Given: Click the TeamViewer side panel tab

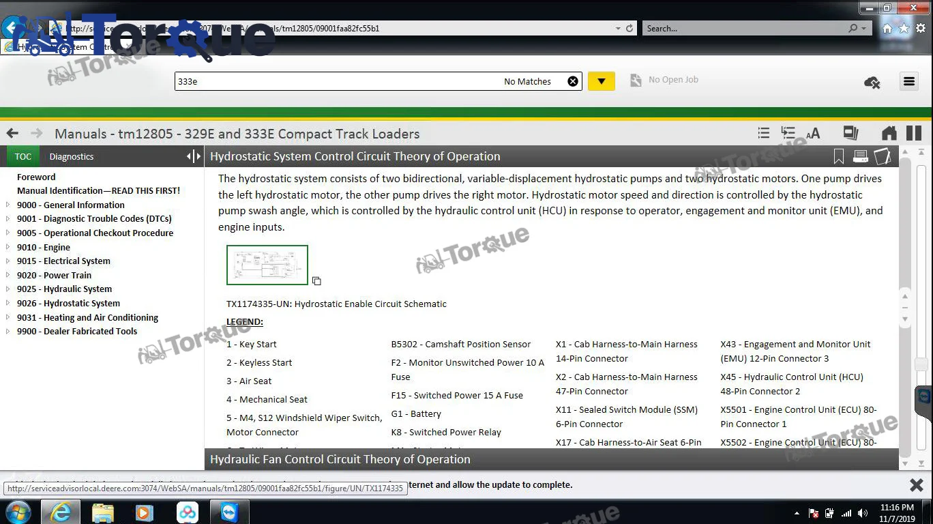Looking at the screenshot, I should [923, 403].
